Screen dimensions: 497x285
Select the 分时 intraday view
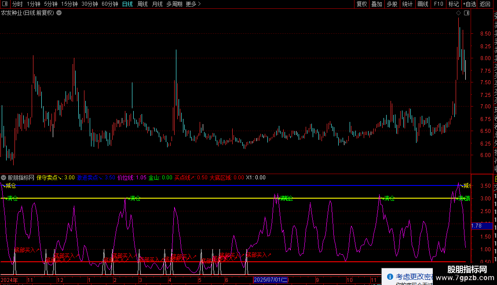click(x=18, y=4)
